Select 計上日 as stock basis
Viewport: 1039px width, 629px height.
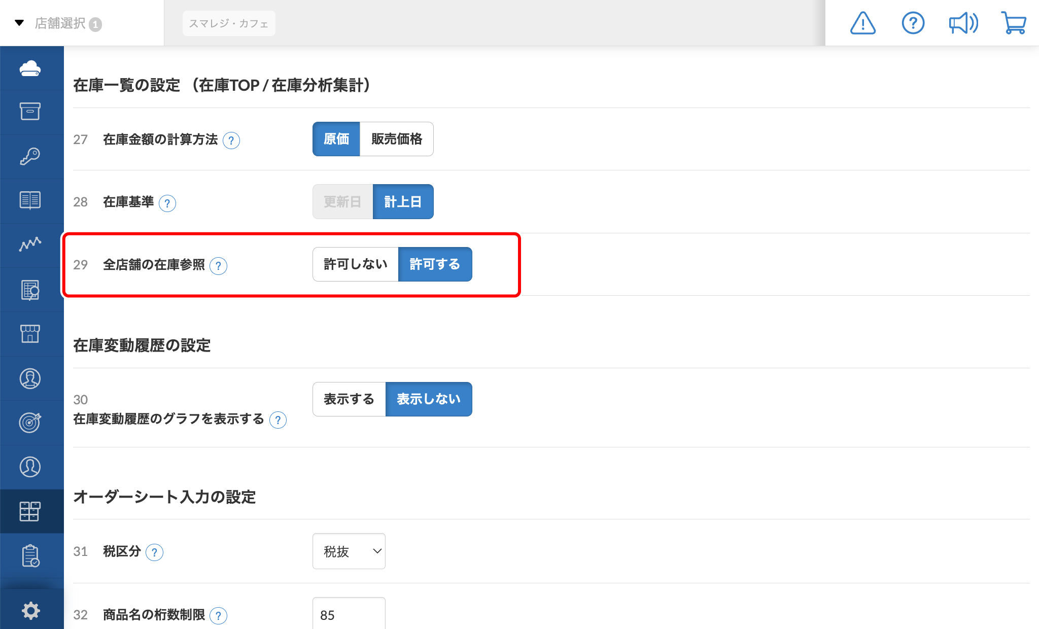tap(403, 202)
